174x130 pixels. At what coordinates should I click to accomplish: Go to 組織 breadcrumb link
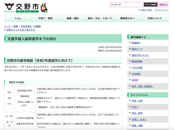point(16,26)
